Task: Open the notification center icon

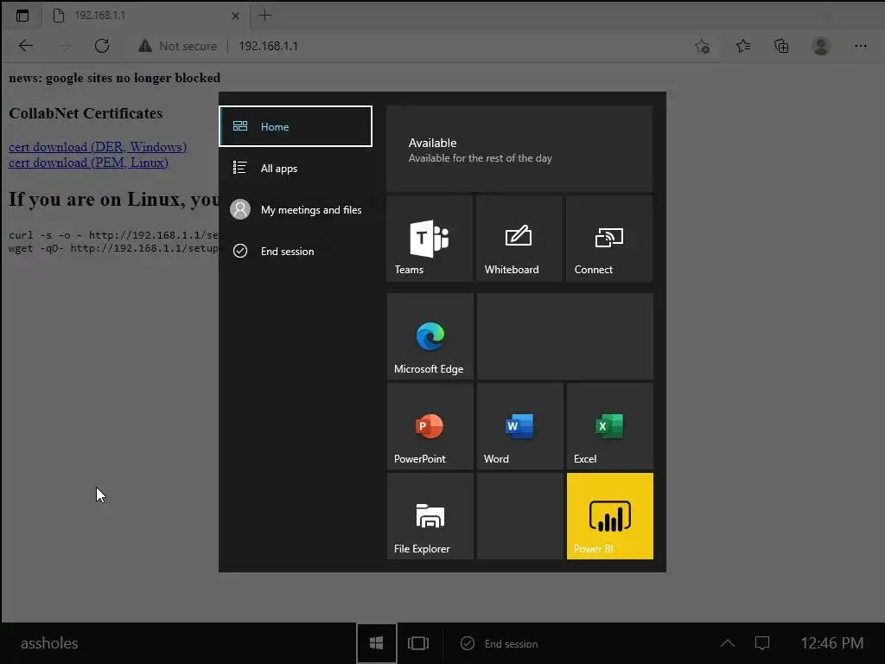Action: [x=762, y=643]
